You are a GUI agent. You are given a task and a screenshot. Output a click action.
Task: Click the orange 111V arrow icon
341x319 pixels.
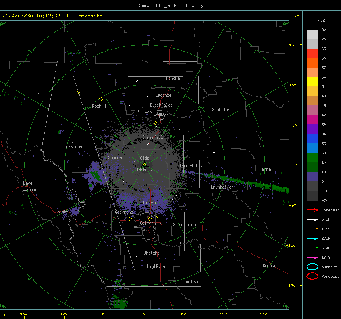tap(312, 229)
